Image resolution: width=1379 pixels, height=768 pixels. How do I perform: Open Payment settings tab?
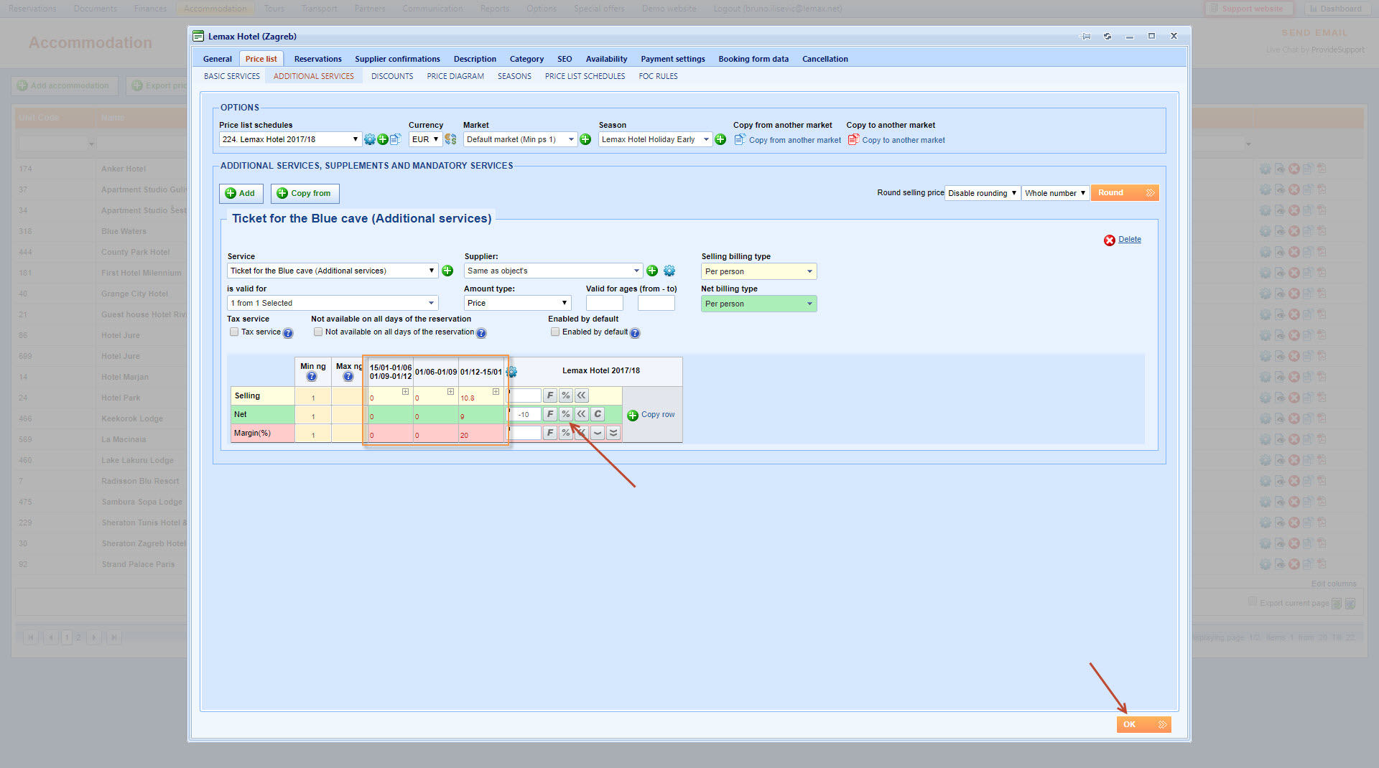pyautogui.click(x=672, y=59)
